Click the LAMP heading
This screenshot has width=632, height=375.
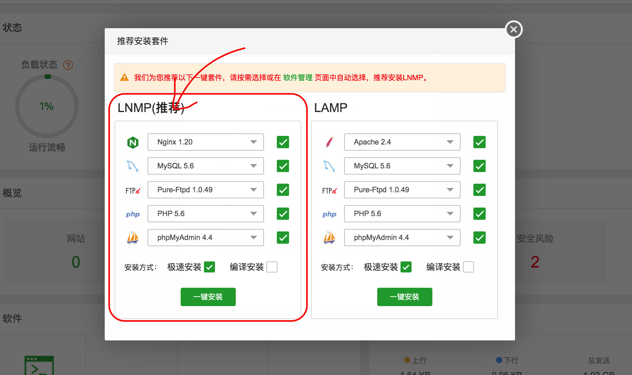331,108
